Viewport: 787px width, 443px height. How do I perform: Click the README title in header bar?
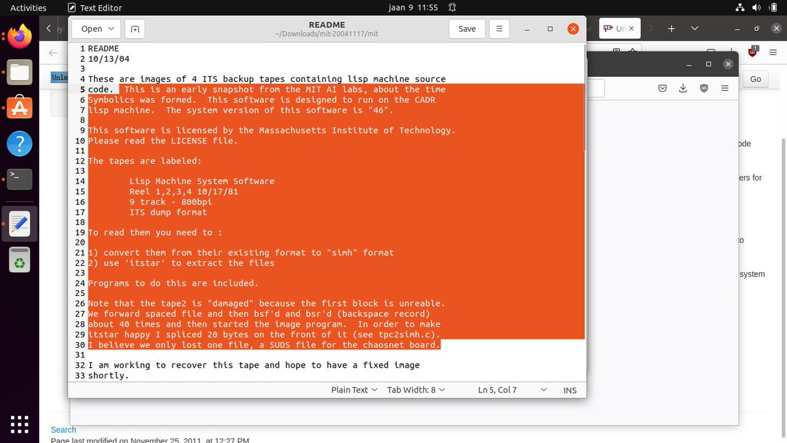(x=327, y=24)
